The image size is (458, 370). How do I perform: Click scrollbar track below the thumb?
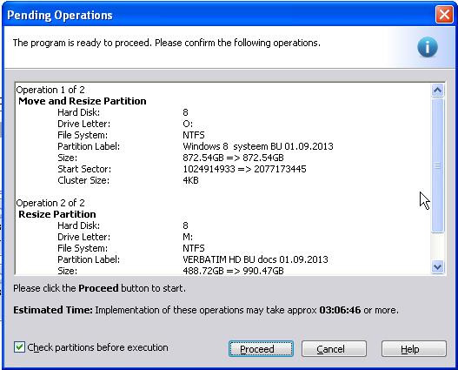pos(437,246)
